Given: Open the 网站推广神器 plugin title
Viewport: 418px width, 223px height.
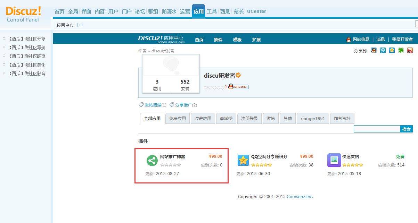Looking at the screenshot, I should point(173,157).
